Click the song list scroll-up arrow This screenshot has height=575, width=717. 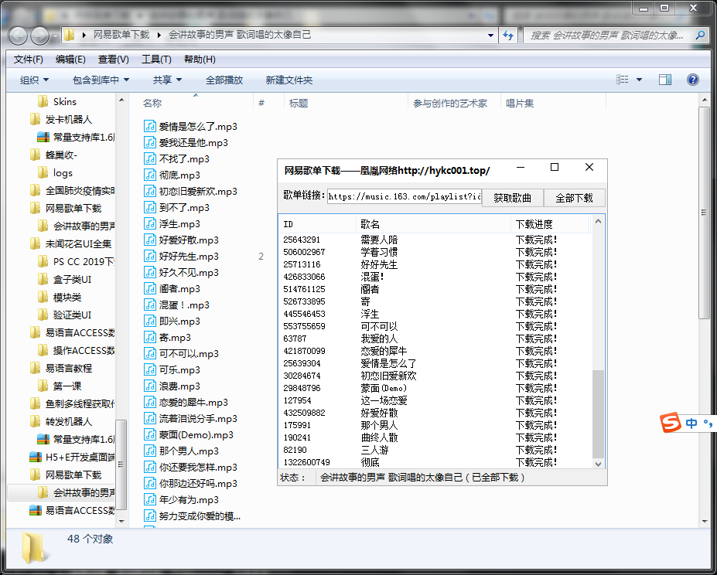click(x=598, y=222)
